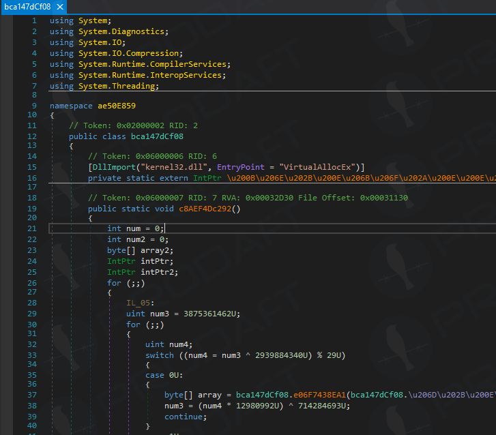The image size is (496, 435).
Task: Click System.Runtime.InteropServices on line 6
Action: tap(150, 75)
